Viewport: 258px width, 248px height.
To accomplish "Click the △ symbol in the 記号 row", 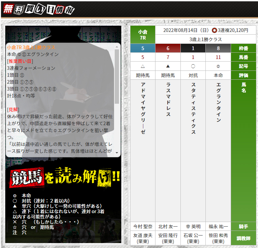I will point(143,66).
